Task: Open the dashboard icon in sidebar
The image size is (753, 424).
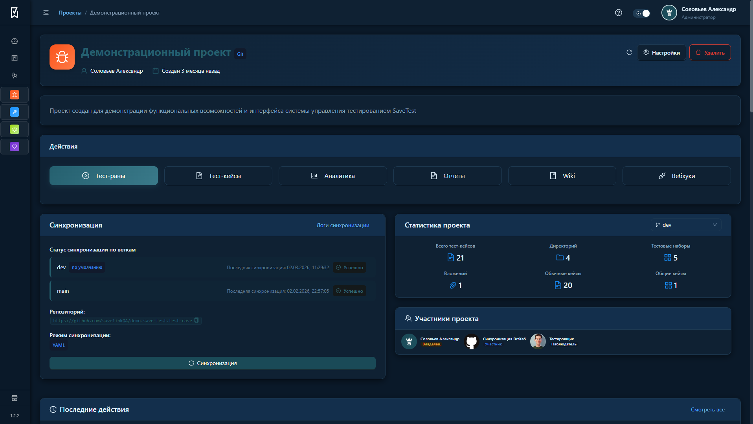Action: [x=15, y=41]
